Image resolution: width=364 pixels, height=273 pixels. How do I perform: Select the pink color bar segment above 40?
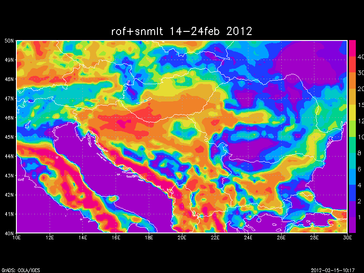pyautogui.click(x=352, y=48)
